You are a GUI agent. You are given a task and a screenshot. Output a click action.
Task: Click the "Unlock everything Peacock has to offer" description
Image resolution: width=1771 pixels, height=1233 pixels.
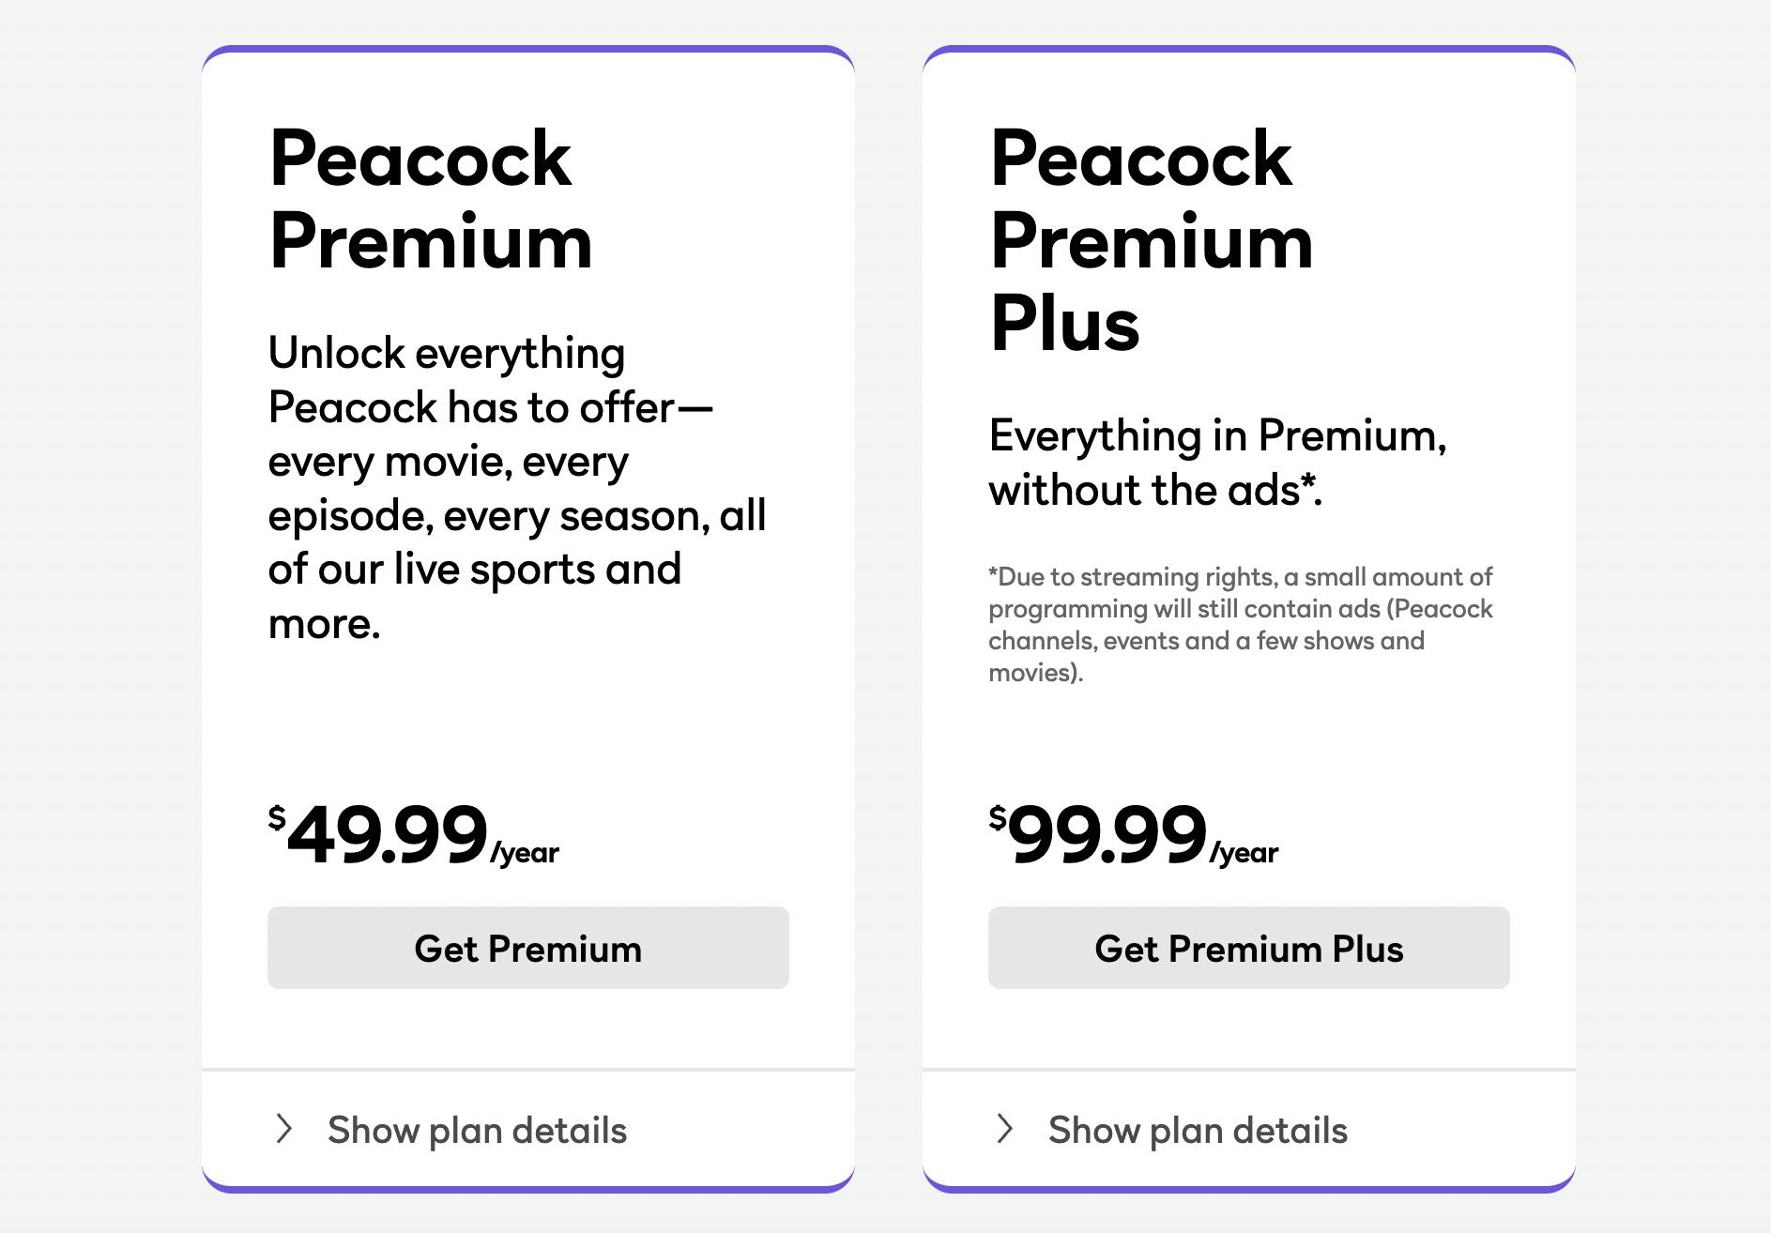pos(516,488)
